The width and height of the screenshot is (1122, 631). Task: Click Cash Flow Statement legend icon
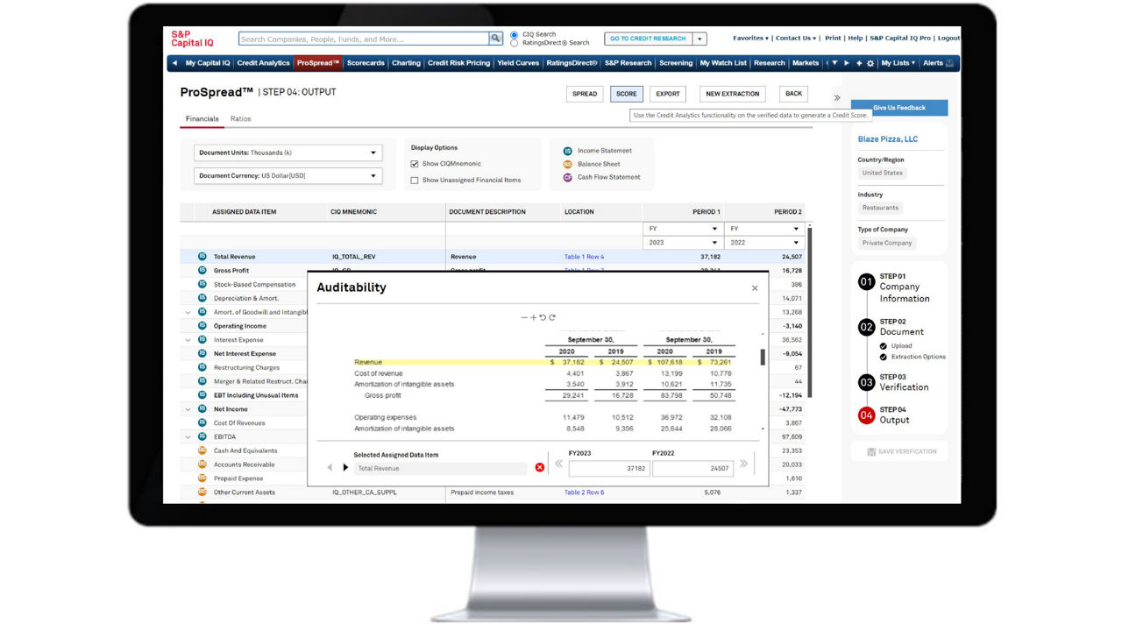(x=568, y=177)
